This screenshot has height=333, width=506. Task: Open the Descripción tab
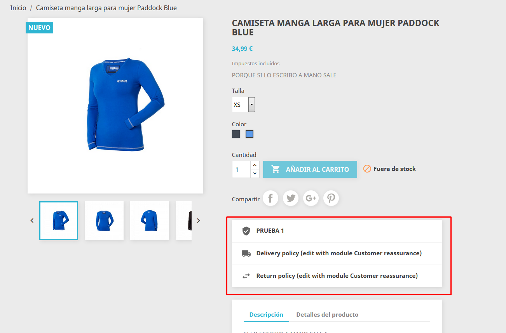tap(266, 315)
